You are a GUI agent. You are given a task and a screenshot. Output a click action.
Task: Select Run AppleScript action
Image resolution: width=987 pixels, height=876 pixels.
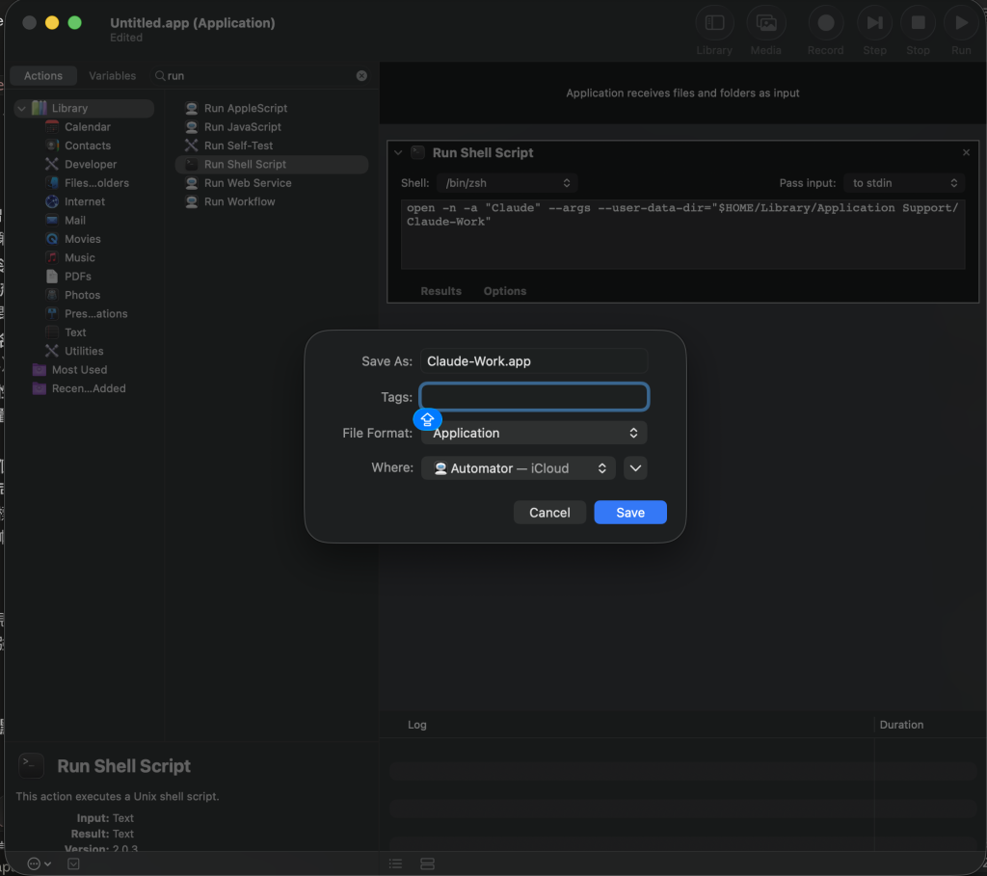coord(246,108)
